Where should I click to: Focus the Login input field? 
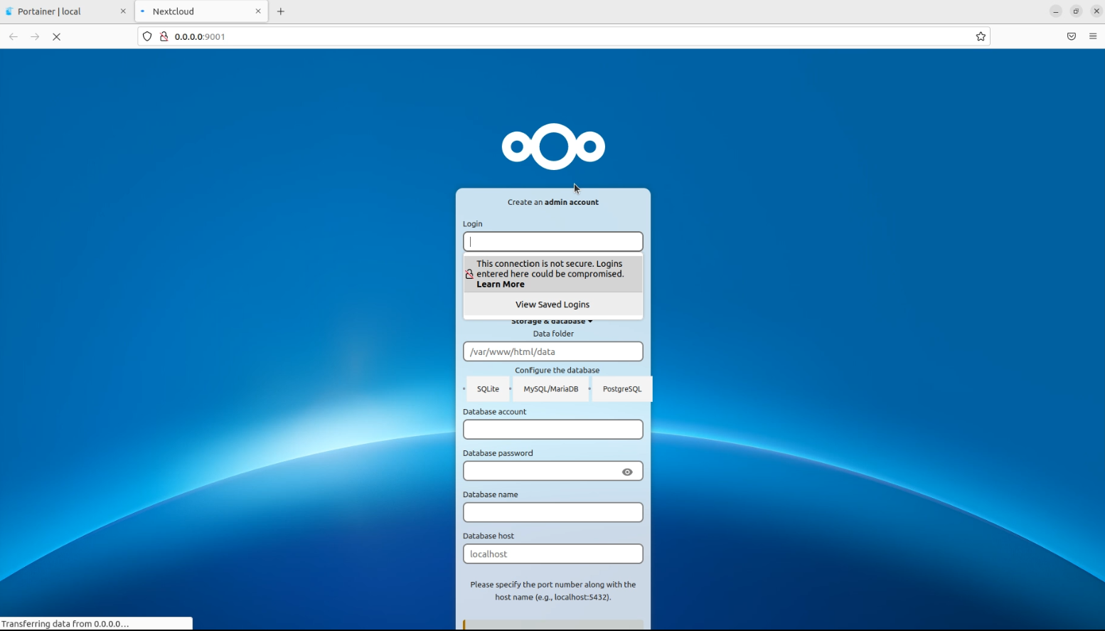point(553,242)
